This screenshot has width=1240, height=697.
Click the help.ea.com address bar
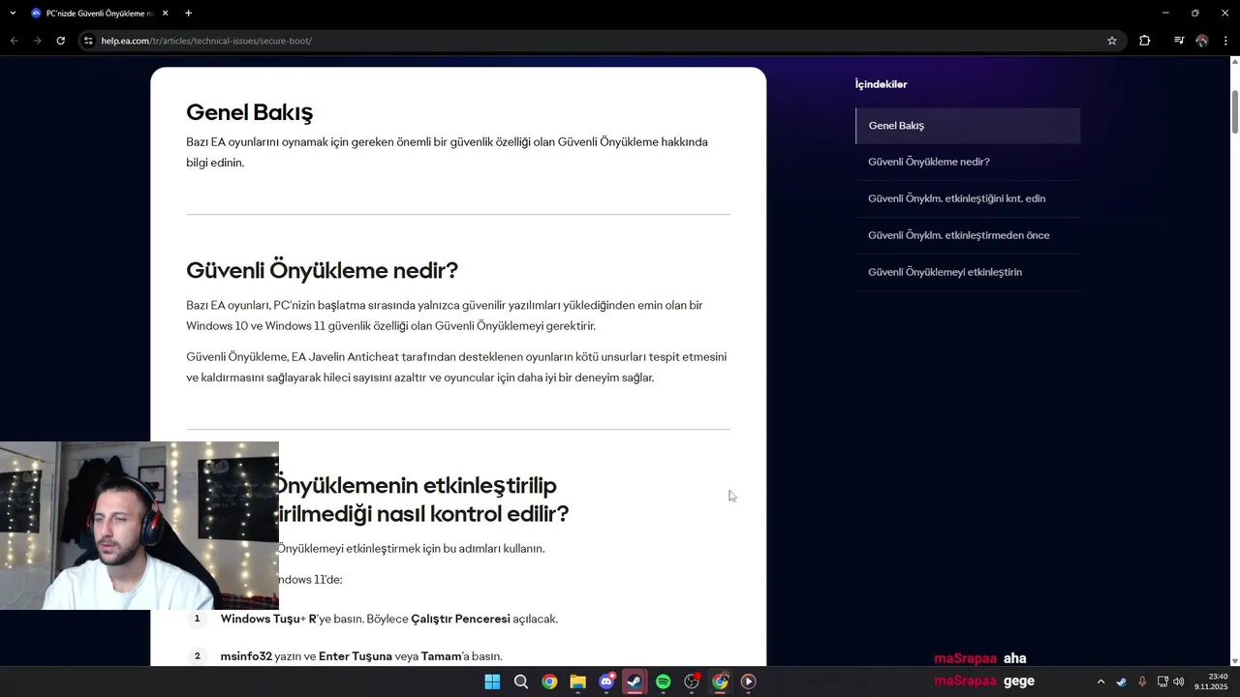[x=601, y=41]
